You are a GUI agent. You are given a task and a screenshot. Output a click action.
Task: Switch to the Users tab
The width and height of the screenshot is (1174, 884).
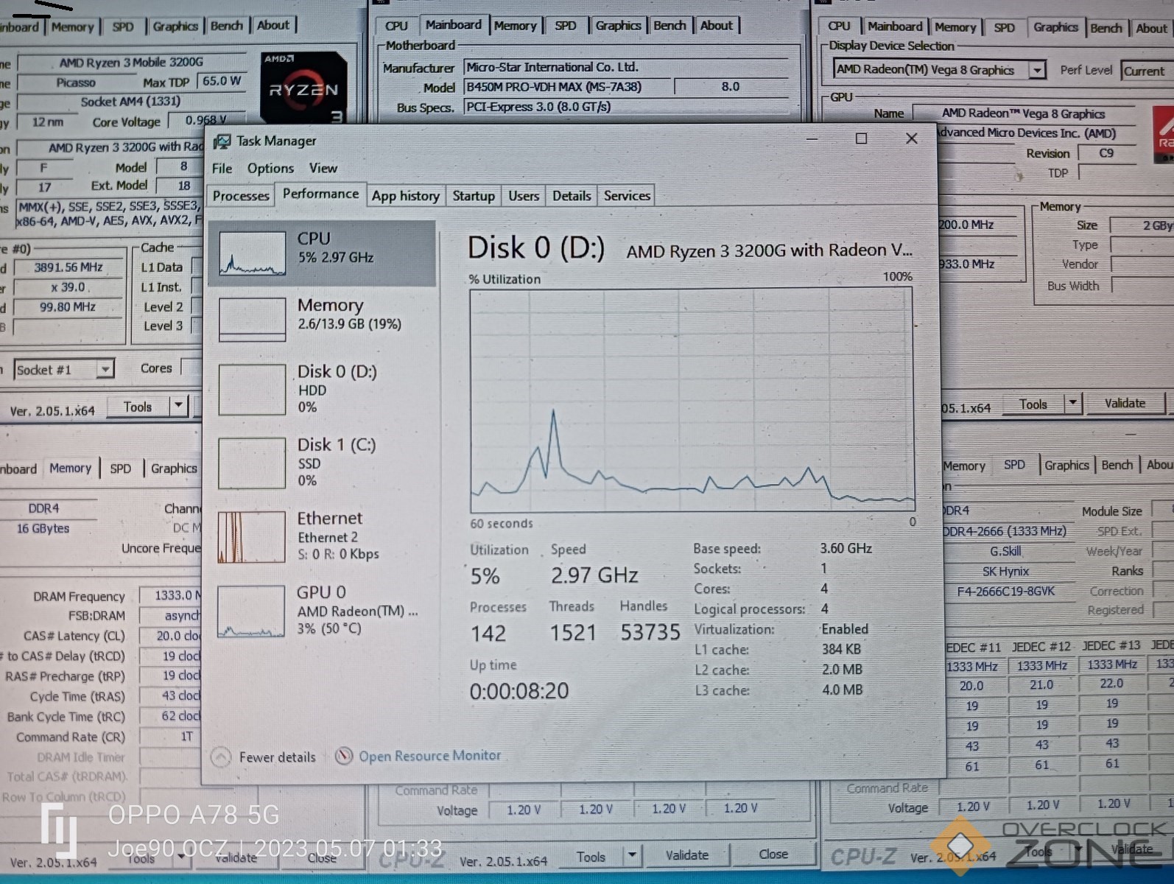[524, 196]
